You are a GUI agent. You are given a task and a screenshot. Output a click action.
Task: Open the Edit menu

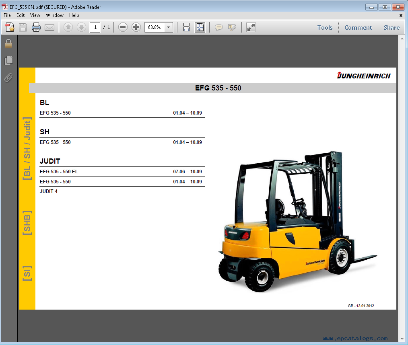21,15
